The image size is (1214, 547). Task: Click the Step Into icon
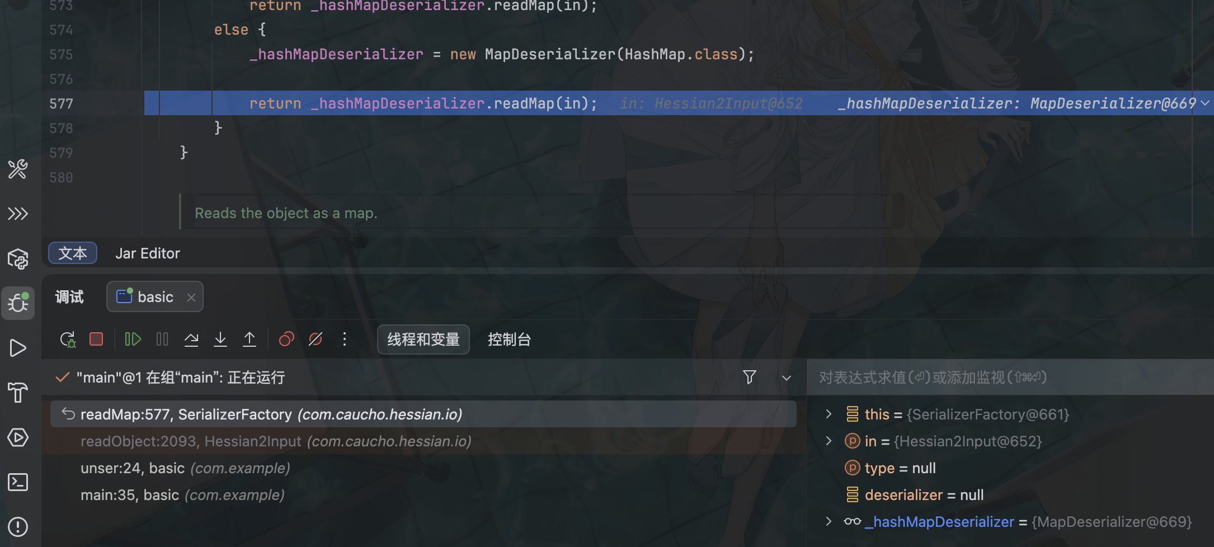[x=220, y=339]
